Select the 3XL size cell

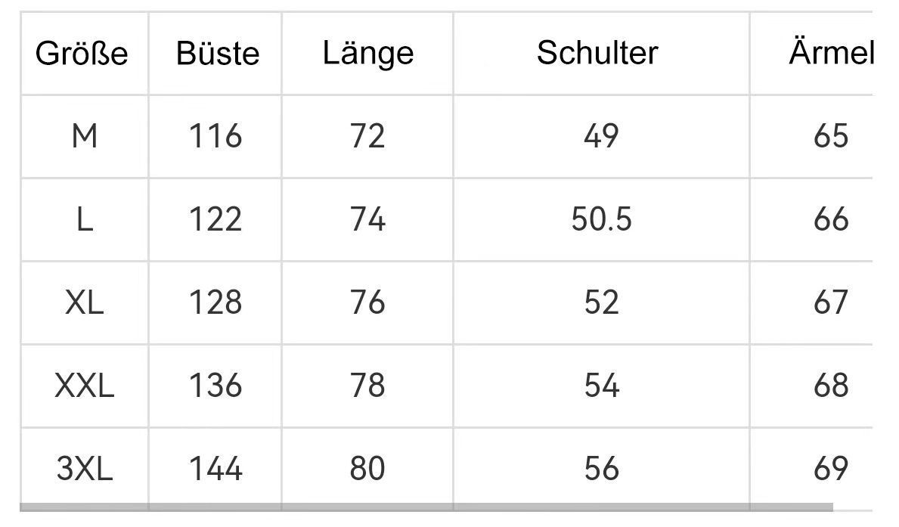[x=84, y=470]
